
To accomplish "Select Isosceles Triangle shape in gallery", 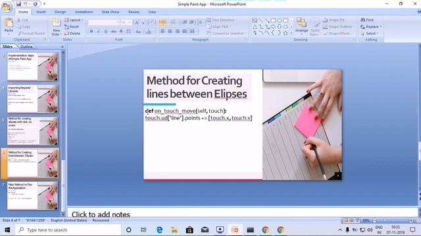I will click(255, 27).
